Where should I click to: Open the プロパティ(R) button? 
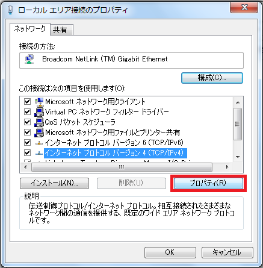click(x=208, y=183)
